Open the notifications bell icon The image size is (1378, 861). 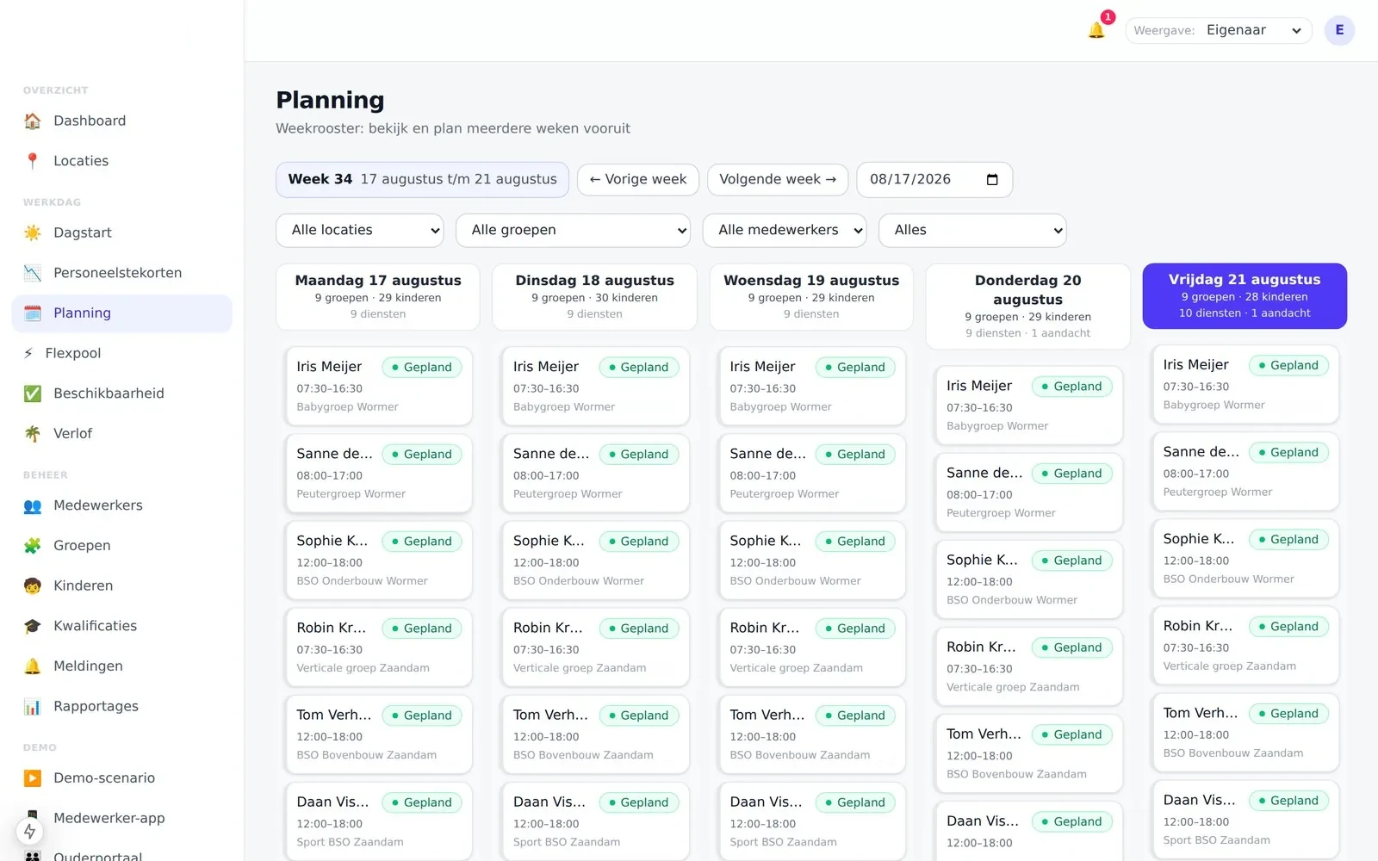(x=1096, y=30)
